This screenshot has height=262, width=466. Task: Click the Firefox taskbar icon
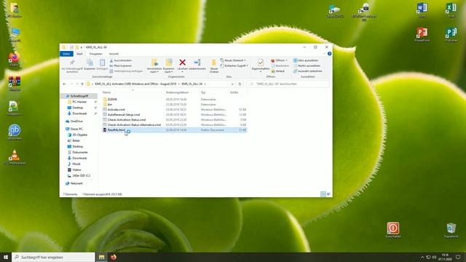coord(114,257)
